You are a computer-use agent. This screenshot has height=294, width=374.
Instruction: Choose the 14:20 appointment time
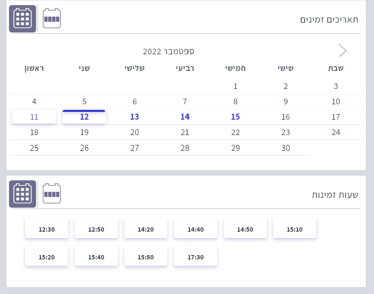146,229
